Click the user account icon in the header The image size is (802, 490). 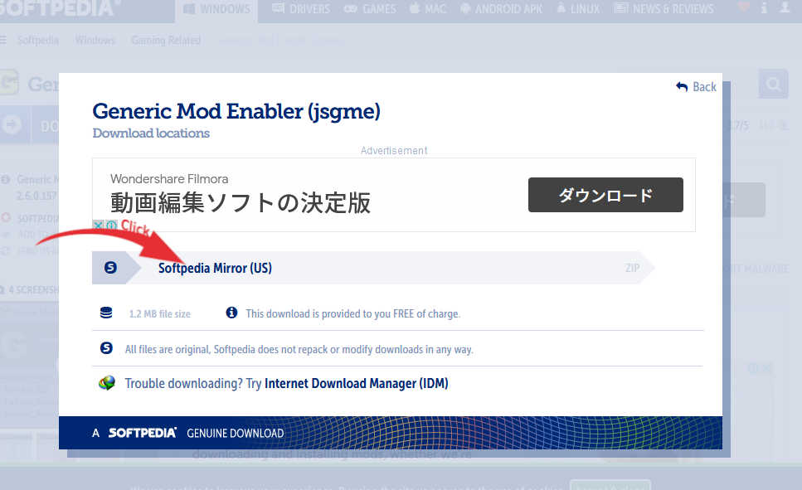(x=785, y=7)
